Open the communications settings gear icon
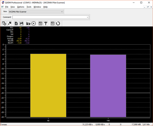Image resolution: width=153 pixels, height=126 pixels. [4, 23]
